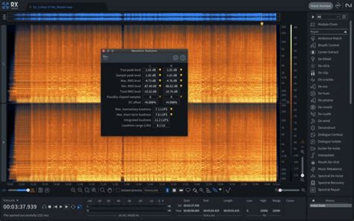354x221 pixels.
Task: Launch the Dialogue Isolate module
Action: 328,141
